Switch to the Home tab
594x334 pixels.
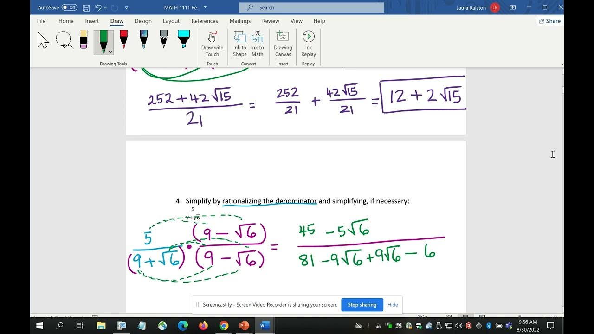pyautogui.click(x=66, y=21)
